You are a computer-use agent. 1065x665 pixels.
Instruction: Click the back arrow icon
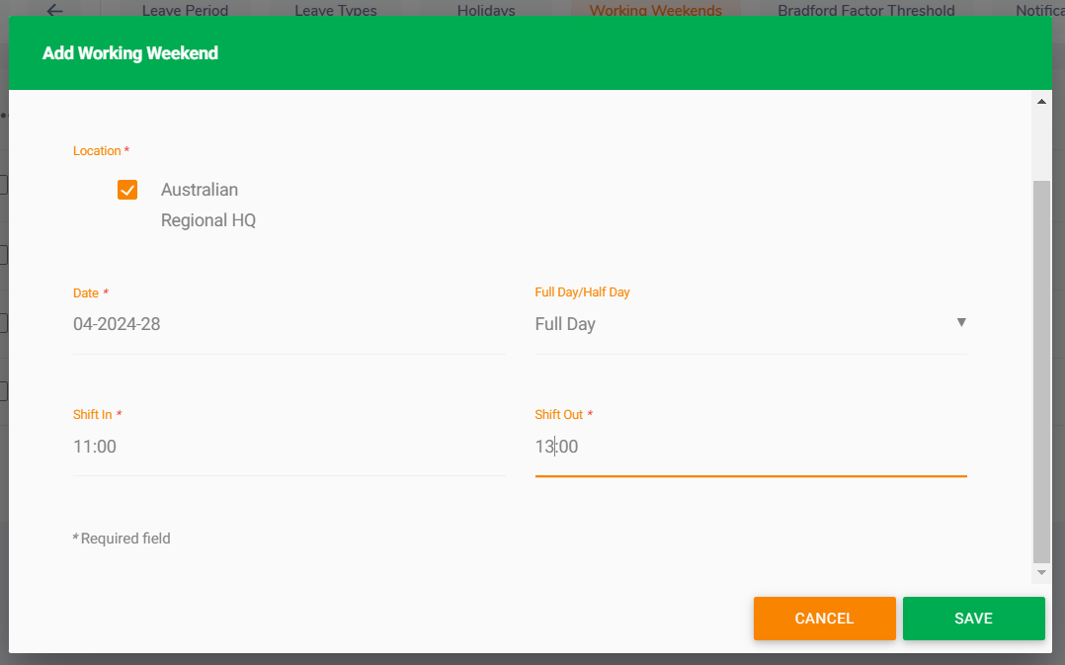pos(54,10)
